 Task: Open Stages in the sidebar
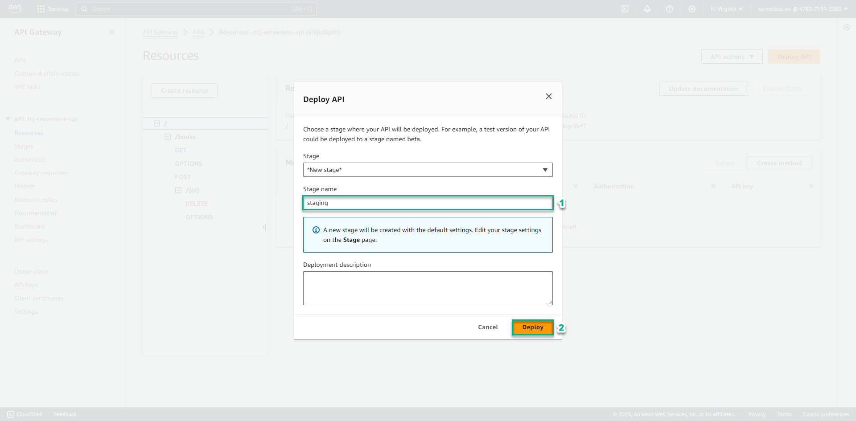[24, 146]
